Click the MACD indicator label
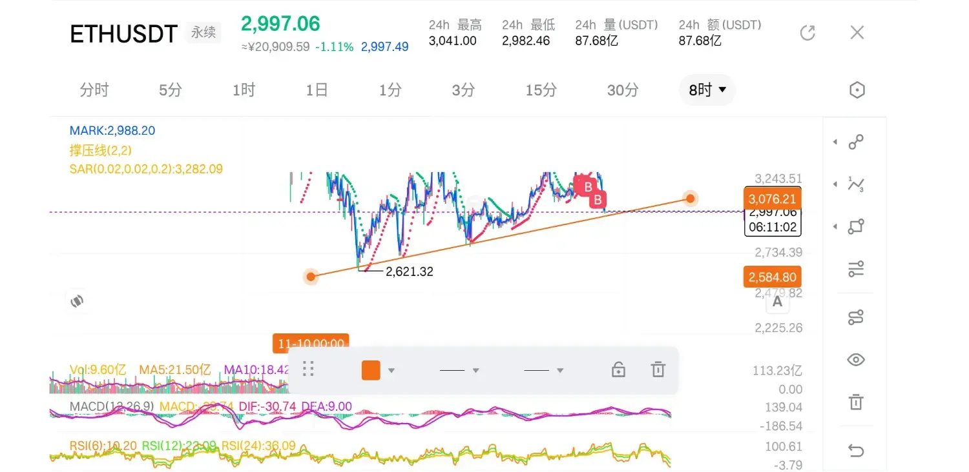 coord(112,406)
